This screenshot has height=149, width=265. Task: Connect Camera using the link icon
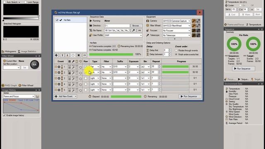click(198, 21)
